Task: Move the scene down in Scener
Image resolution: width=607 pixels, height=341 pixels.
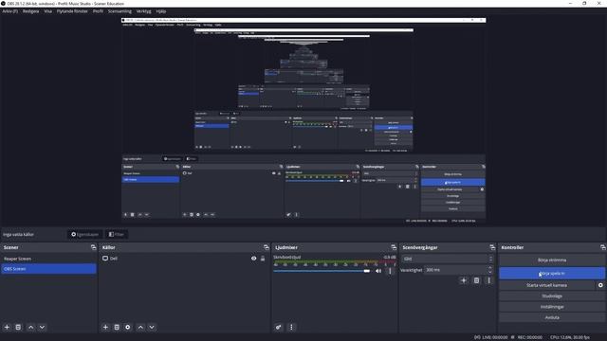Action: (x=42, y=327)
